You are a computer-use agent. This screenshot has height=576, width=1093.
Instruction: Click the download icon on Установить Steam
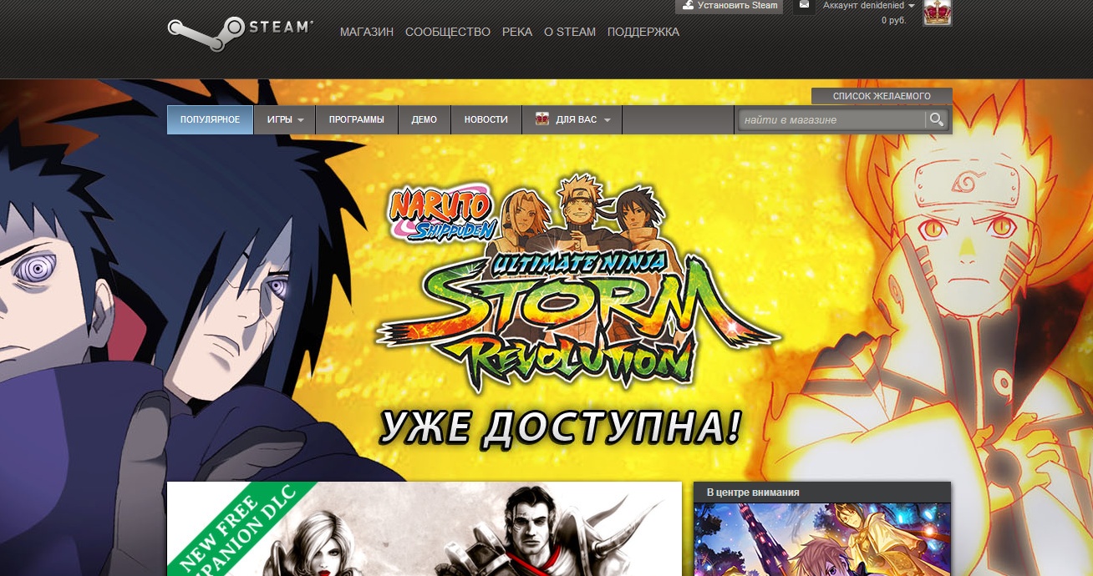688,5
